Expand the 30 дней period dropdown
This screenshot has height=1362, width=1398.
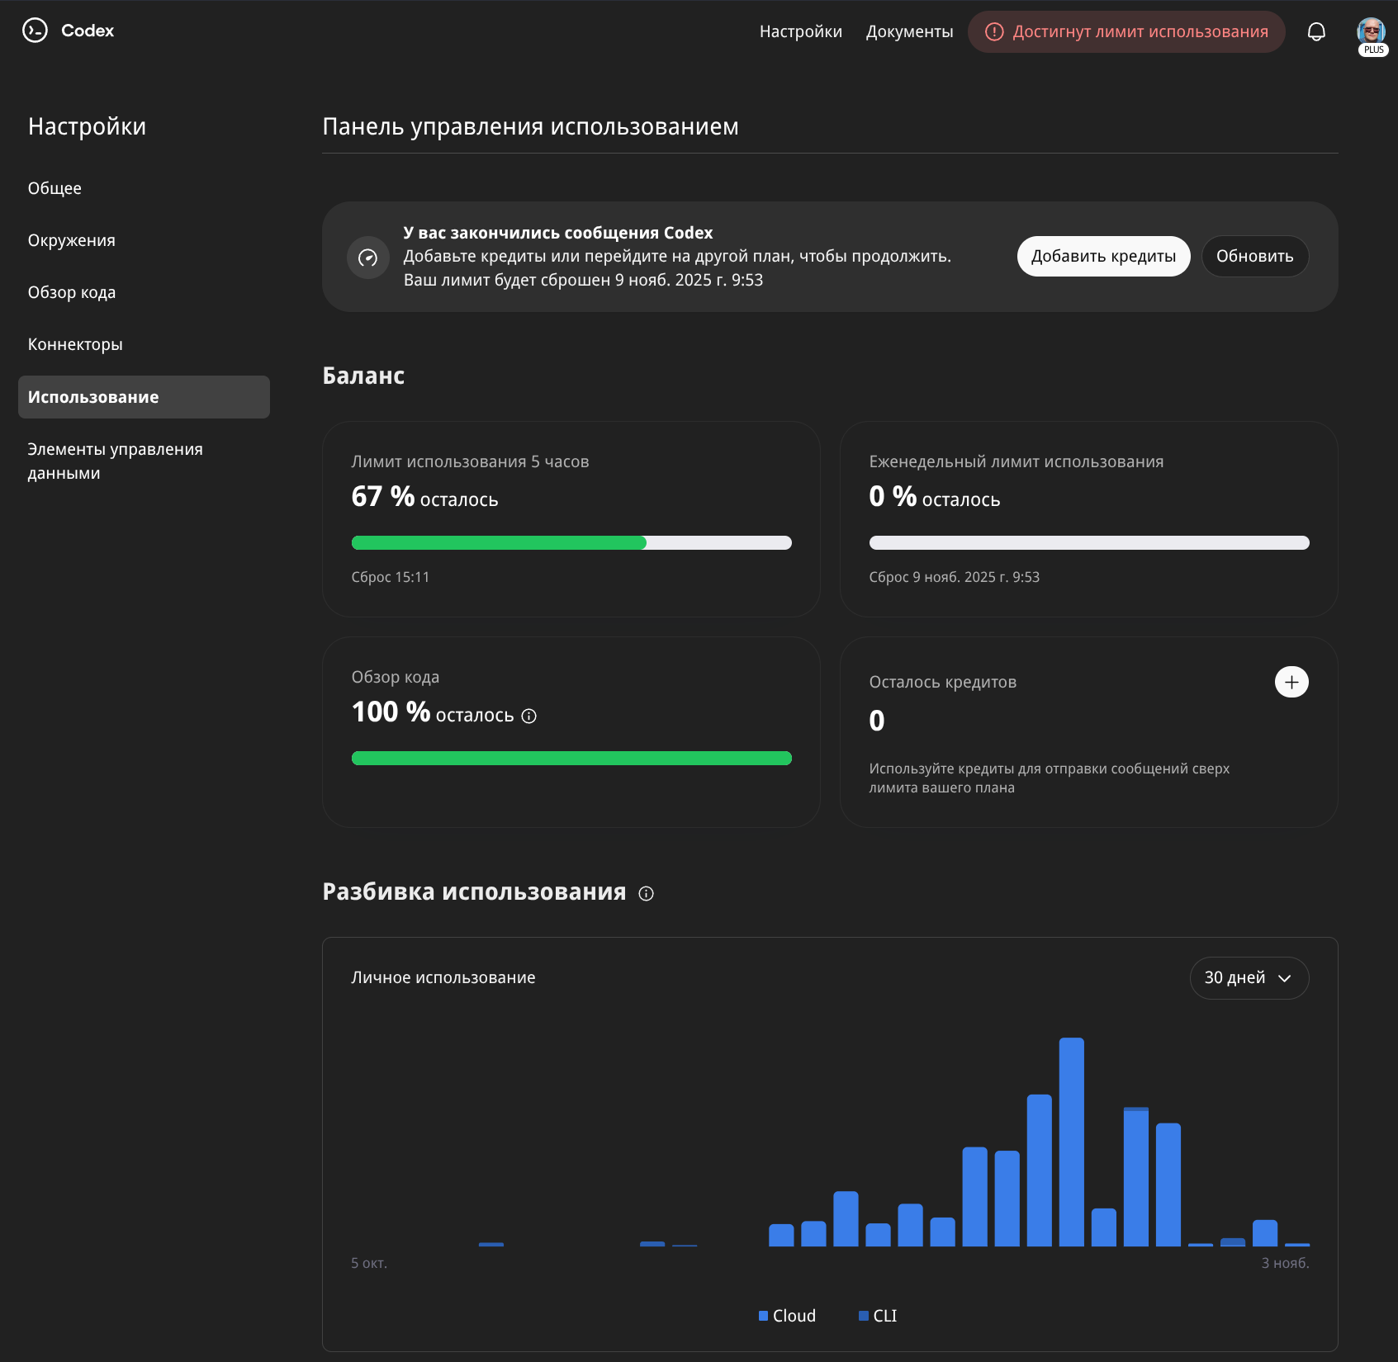pos(1249,978)
